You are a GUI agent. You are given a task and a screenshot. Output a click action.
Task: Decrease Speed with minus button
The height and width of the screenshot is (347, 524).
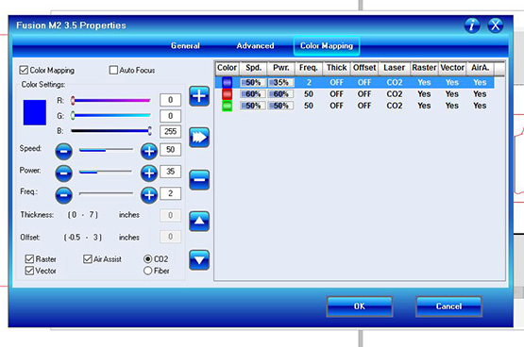64,152
